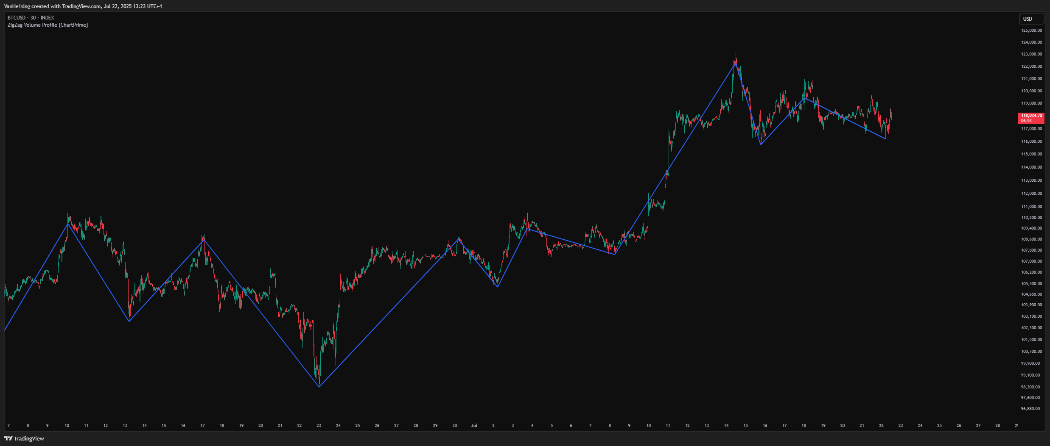Click the TradingView logo

point(24,438)
